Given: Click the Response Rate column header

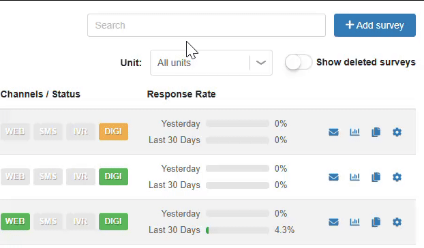Looking at the screenshot, I should [181, 94].
